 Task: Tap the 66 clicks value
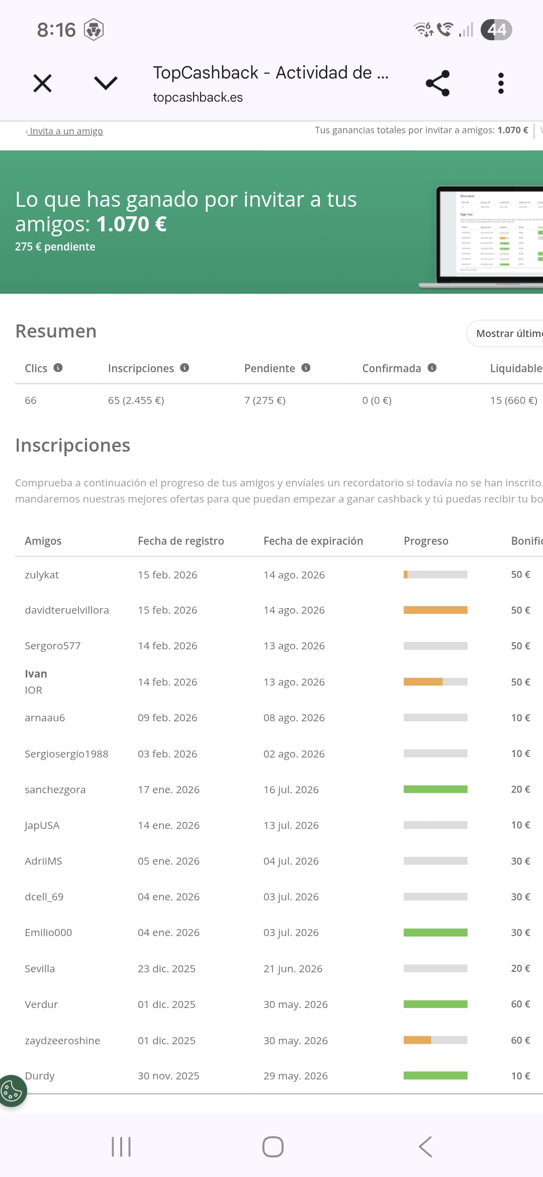(31, 400)
